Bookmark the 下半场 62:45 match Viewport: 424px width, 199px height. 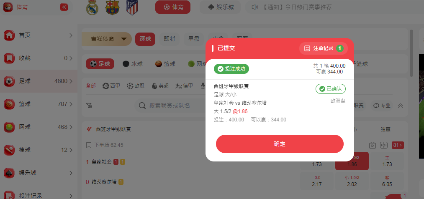(88, 145)
